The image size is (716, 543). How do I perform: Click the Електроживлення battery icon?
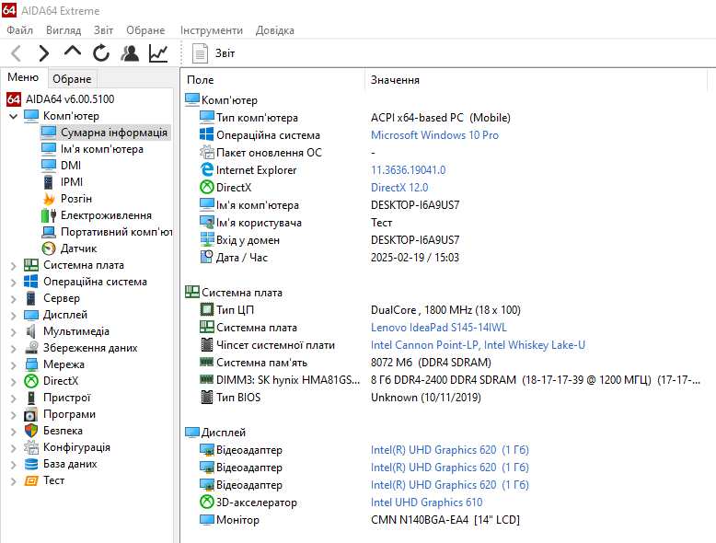click(x=49, y=215)
